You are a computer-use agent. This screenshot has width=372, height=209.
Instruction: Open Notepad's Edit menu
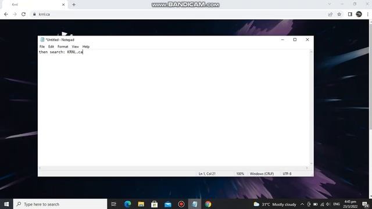click(x=51, y=46)
